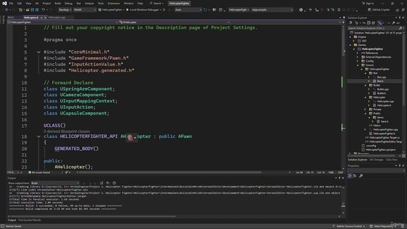Open the Extensions menu
The image size is (407, 229).
(114, 3)
